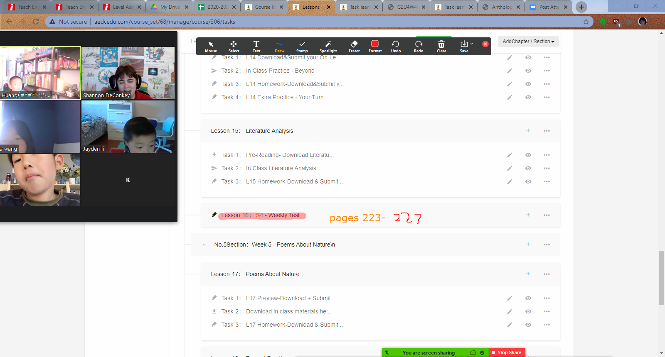Edit L14 Homework-Download&Submit task

click(510, 84)
